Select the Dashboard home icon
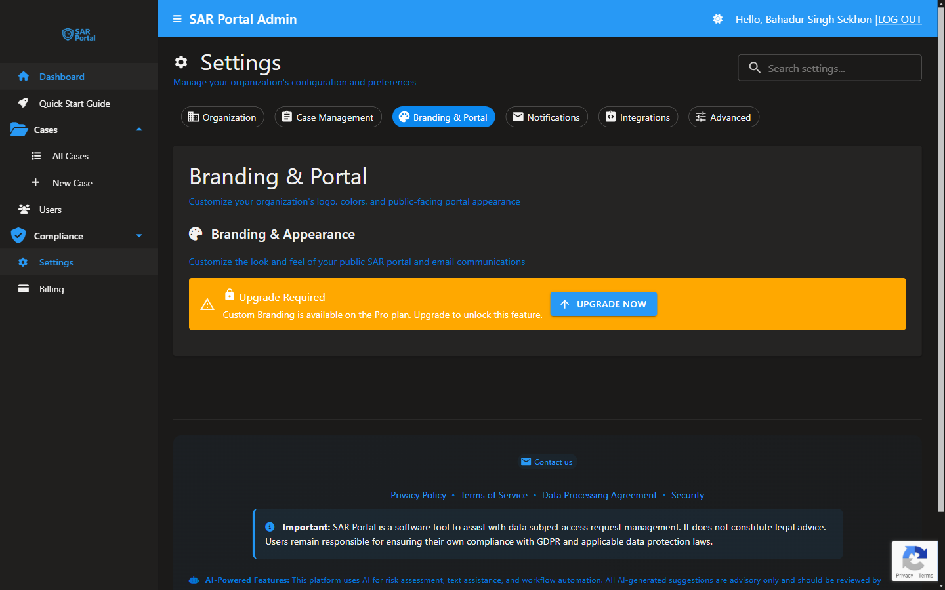This screenshot has width=945, height=590. click(24, 76)
